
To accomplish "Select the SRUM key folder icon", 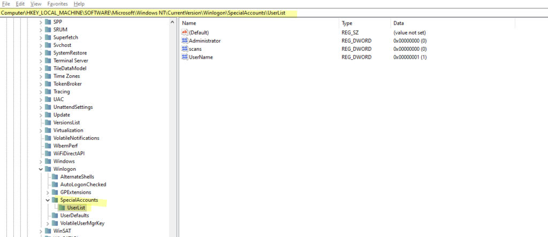I will [x=48, y=30].
